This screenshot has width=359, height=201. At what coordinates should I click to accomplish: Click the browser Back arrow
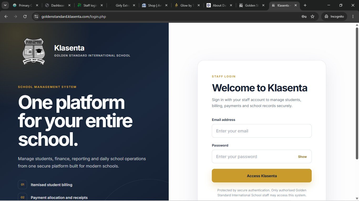(x=6, y=16)
